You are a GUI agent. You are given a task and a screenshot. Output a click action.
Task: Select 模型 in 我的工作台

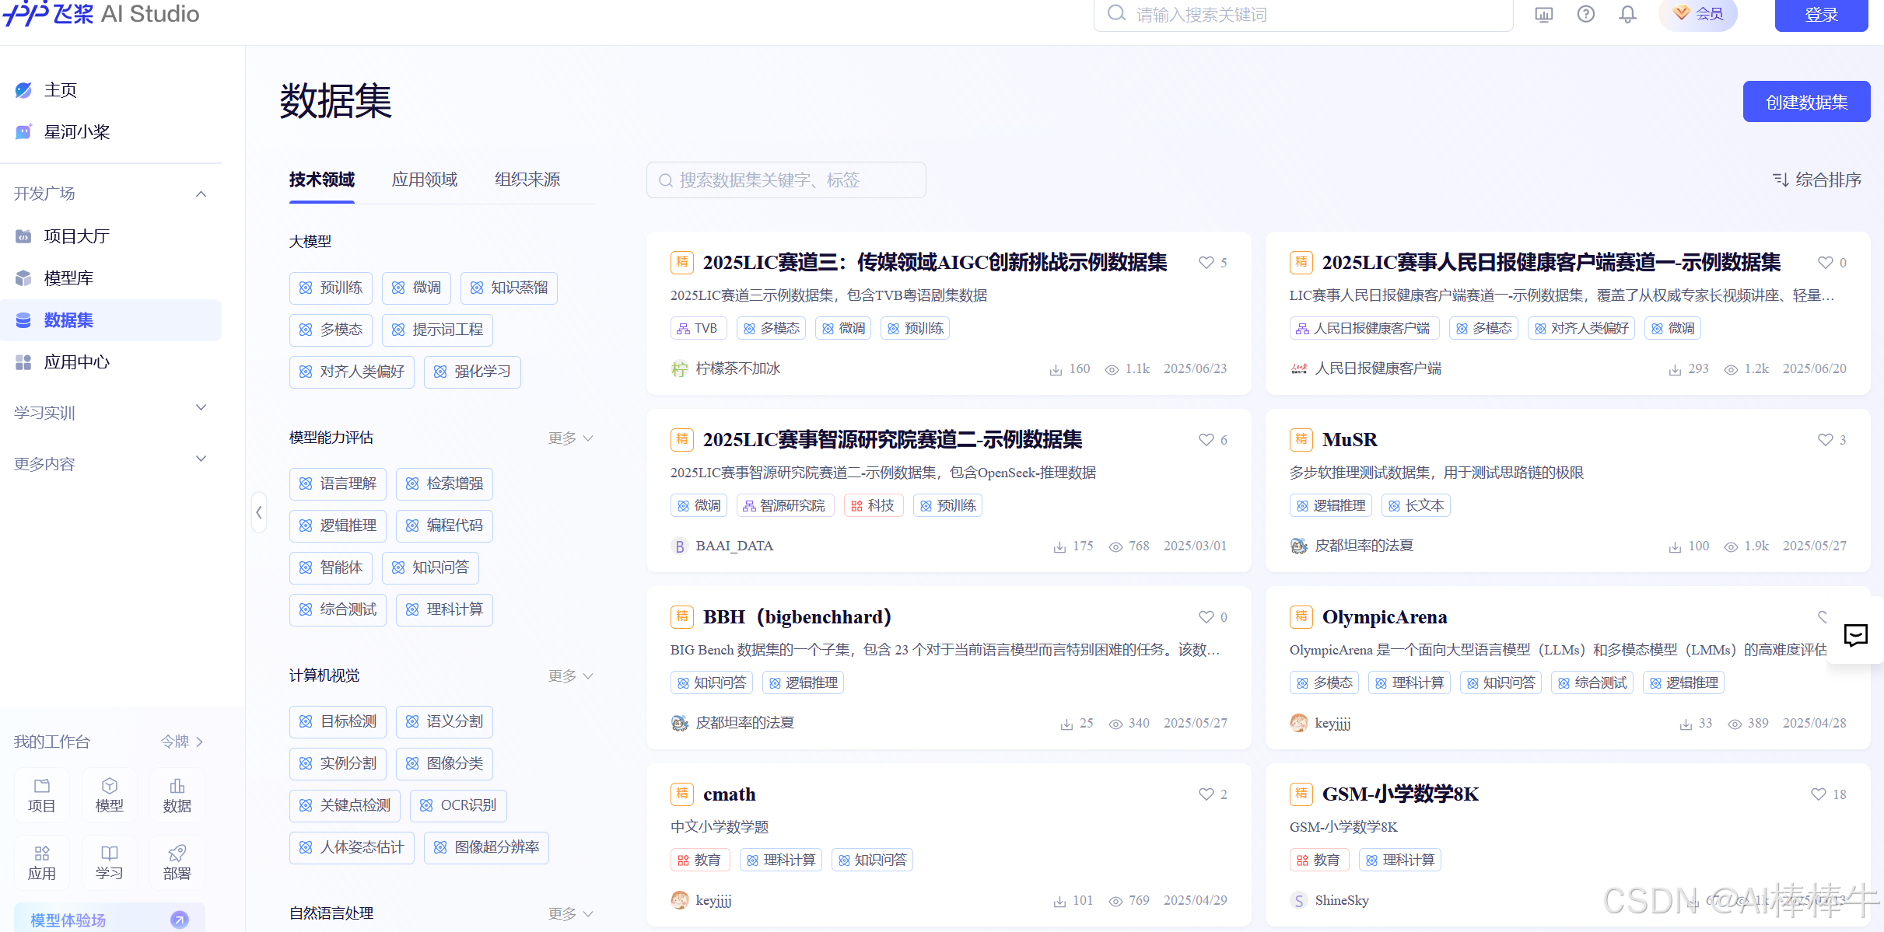[109, 794]
